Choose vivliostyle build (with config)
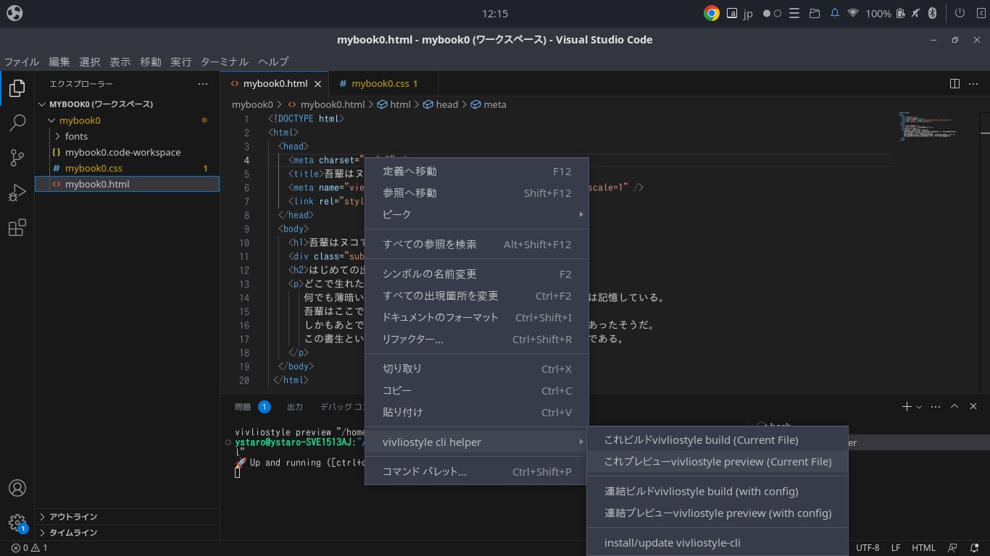This screenshot has width=990, height=556. [717, 491]
